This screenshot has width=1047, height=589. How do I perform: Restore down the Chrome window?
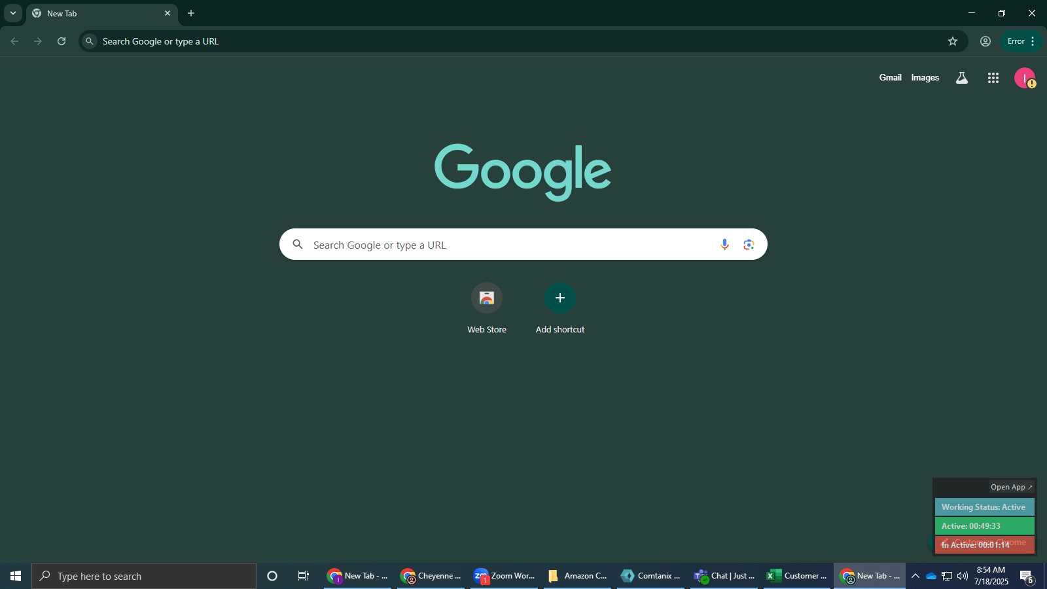[x=1002, y=13]
